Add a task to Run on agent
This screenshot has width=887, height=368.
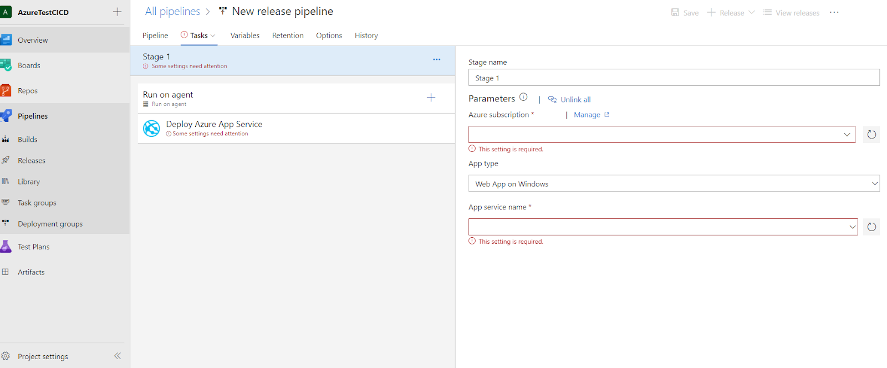coord(431,98)
